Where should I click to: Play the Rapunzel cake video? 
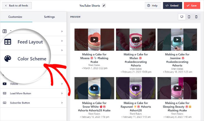click(x=136, y=88)
